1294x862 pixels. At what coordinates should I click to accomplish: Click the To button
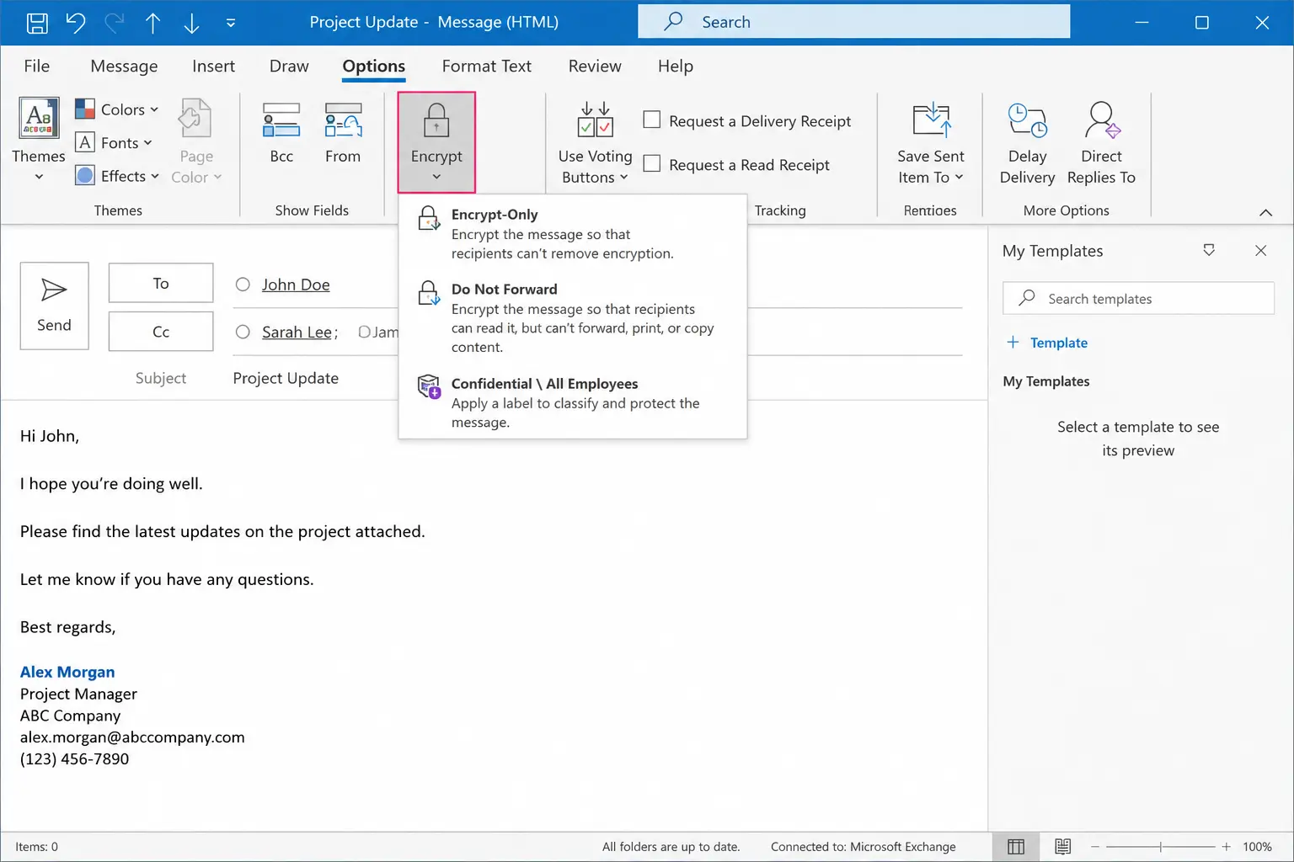[x=161, y=284]
